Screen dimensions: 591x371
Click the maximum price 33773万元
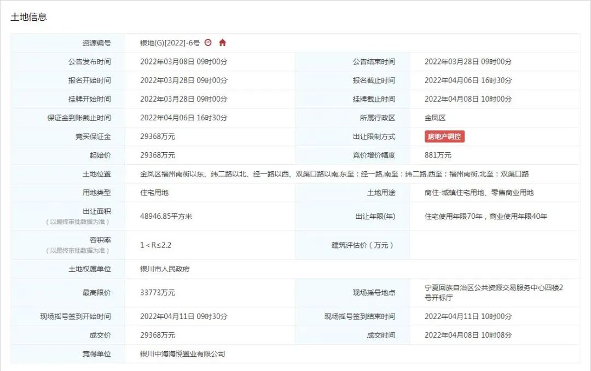[x=158, y=293]
